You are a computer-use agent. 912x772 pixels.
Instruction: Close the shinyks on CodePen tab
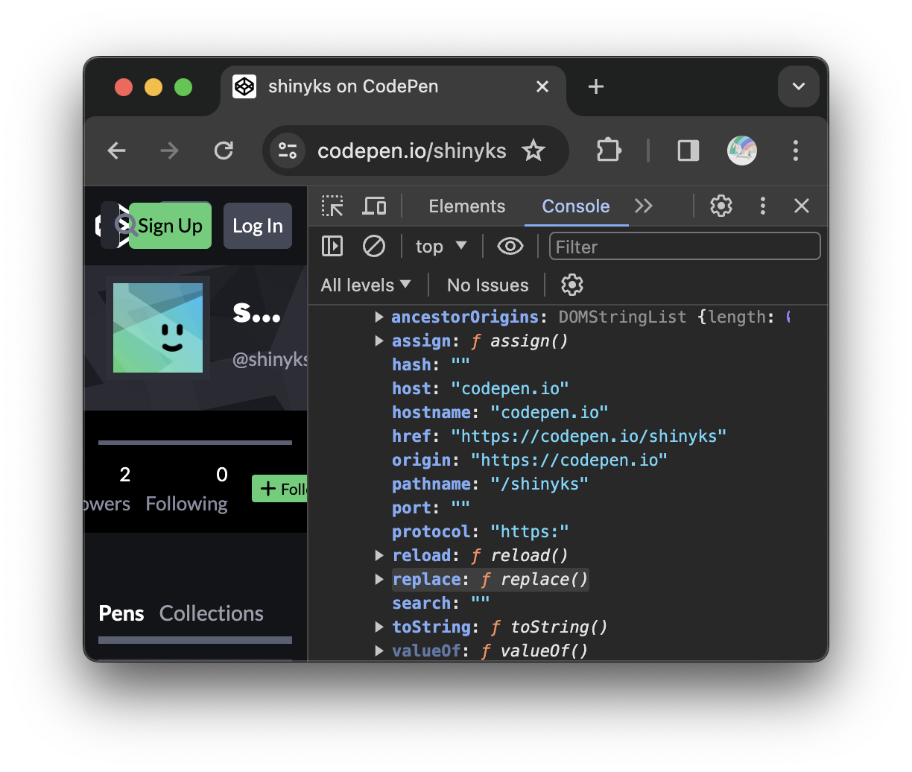click(542, 86)
